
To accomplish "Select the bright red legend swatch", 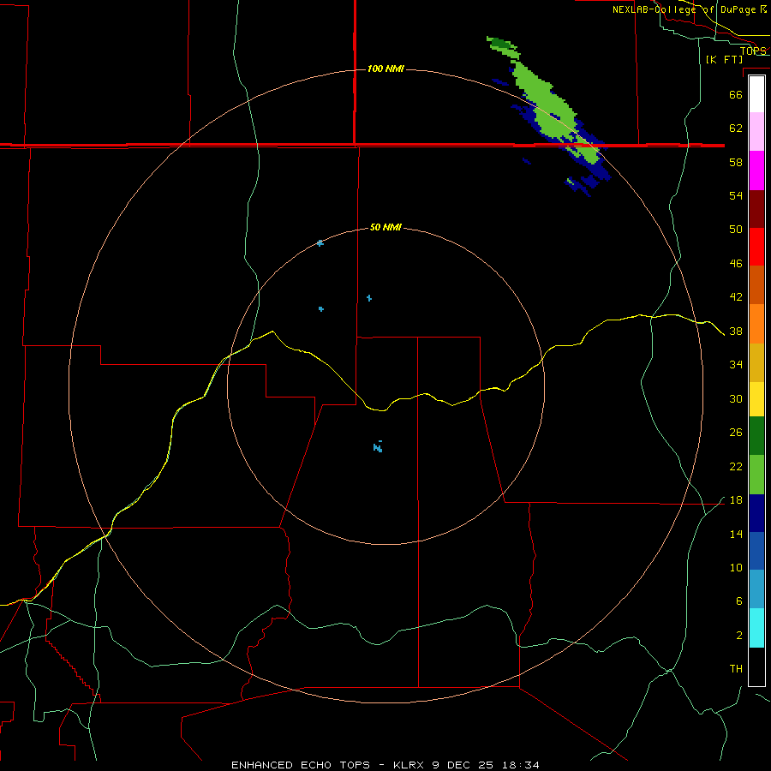I will point(756,247).
